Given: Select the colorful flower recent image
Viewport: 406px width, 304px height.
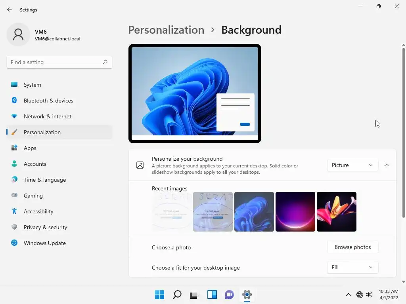Looking at the screenshot, I should (x=336, y=212).
